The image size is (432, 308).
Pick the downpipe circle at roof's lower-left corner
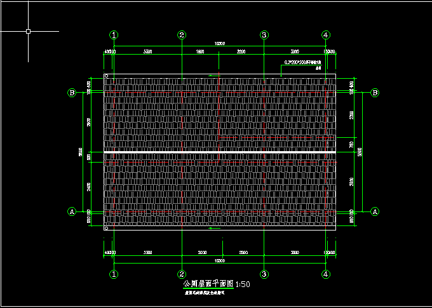click(107, 228)
